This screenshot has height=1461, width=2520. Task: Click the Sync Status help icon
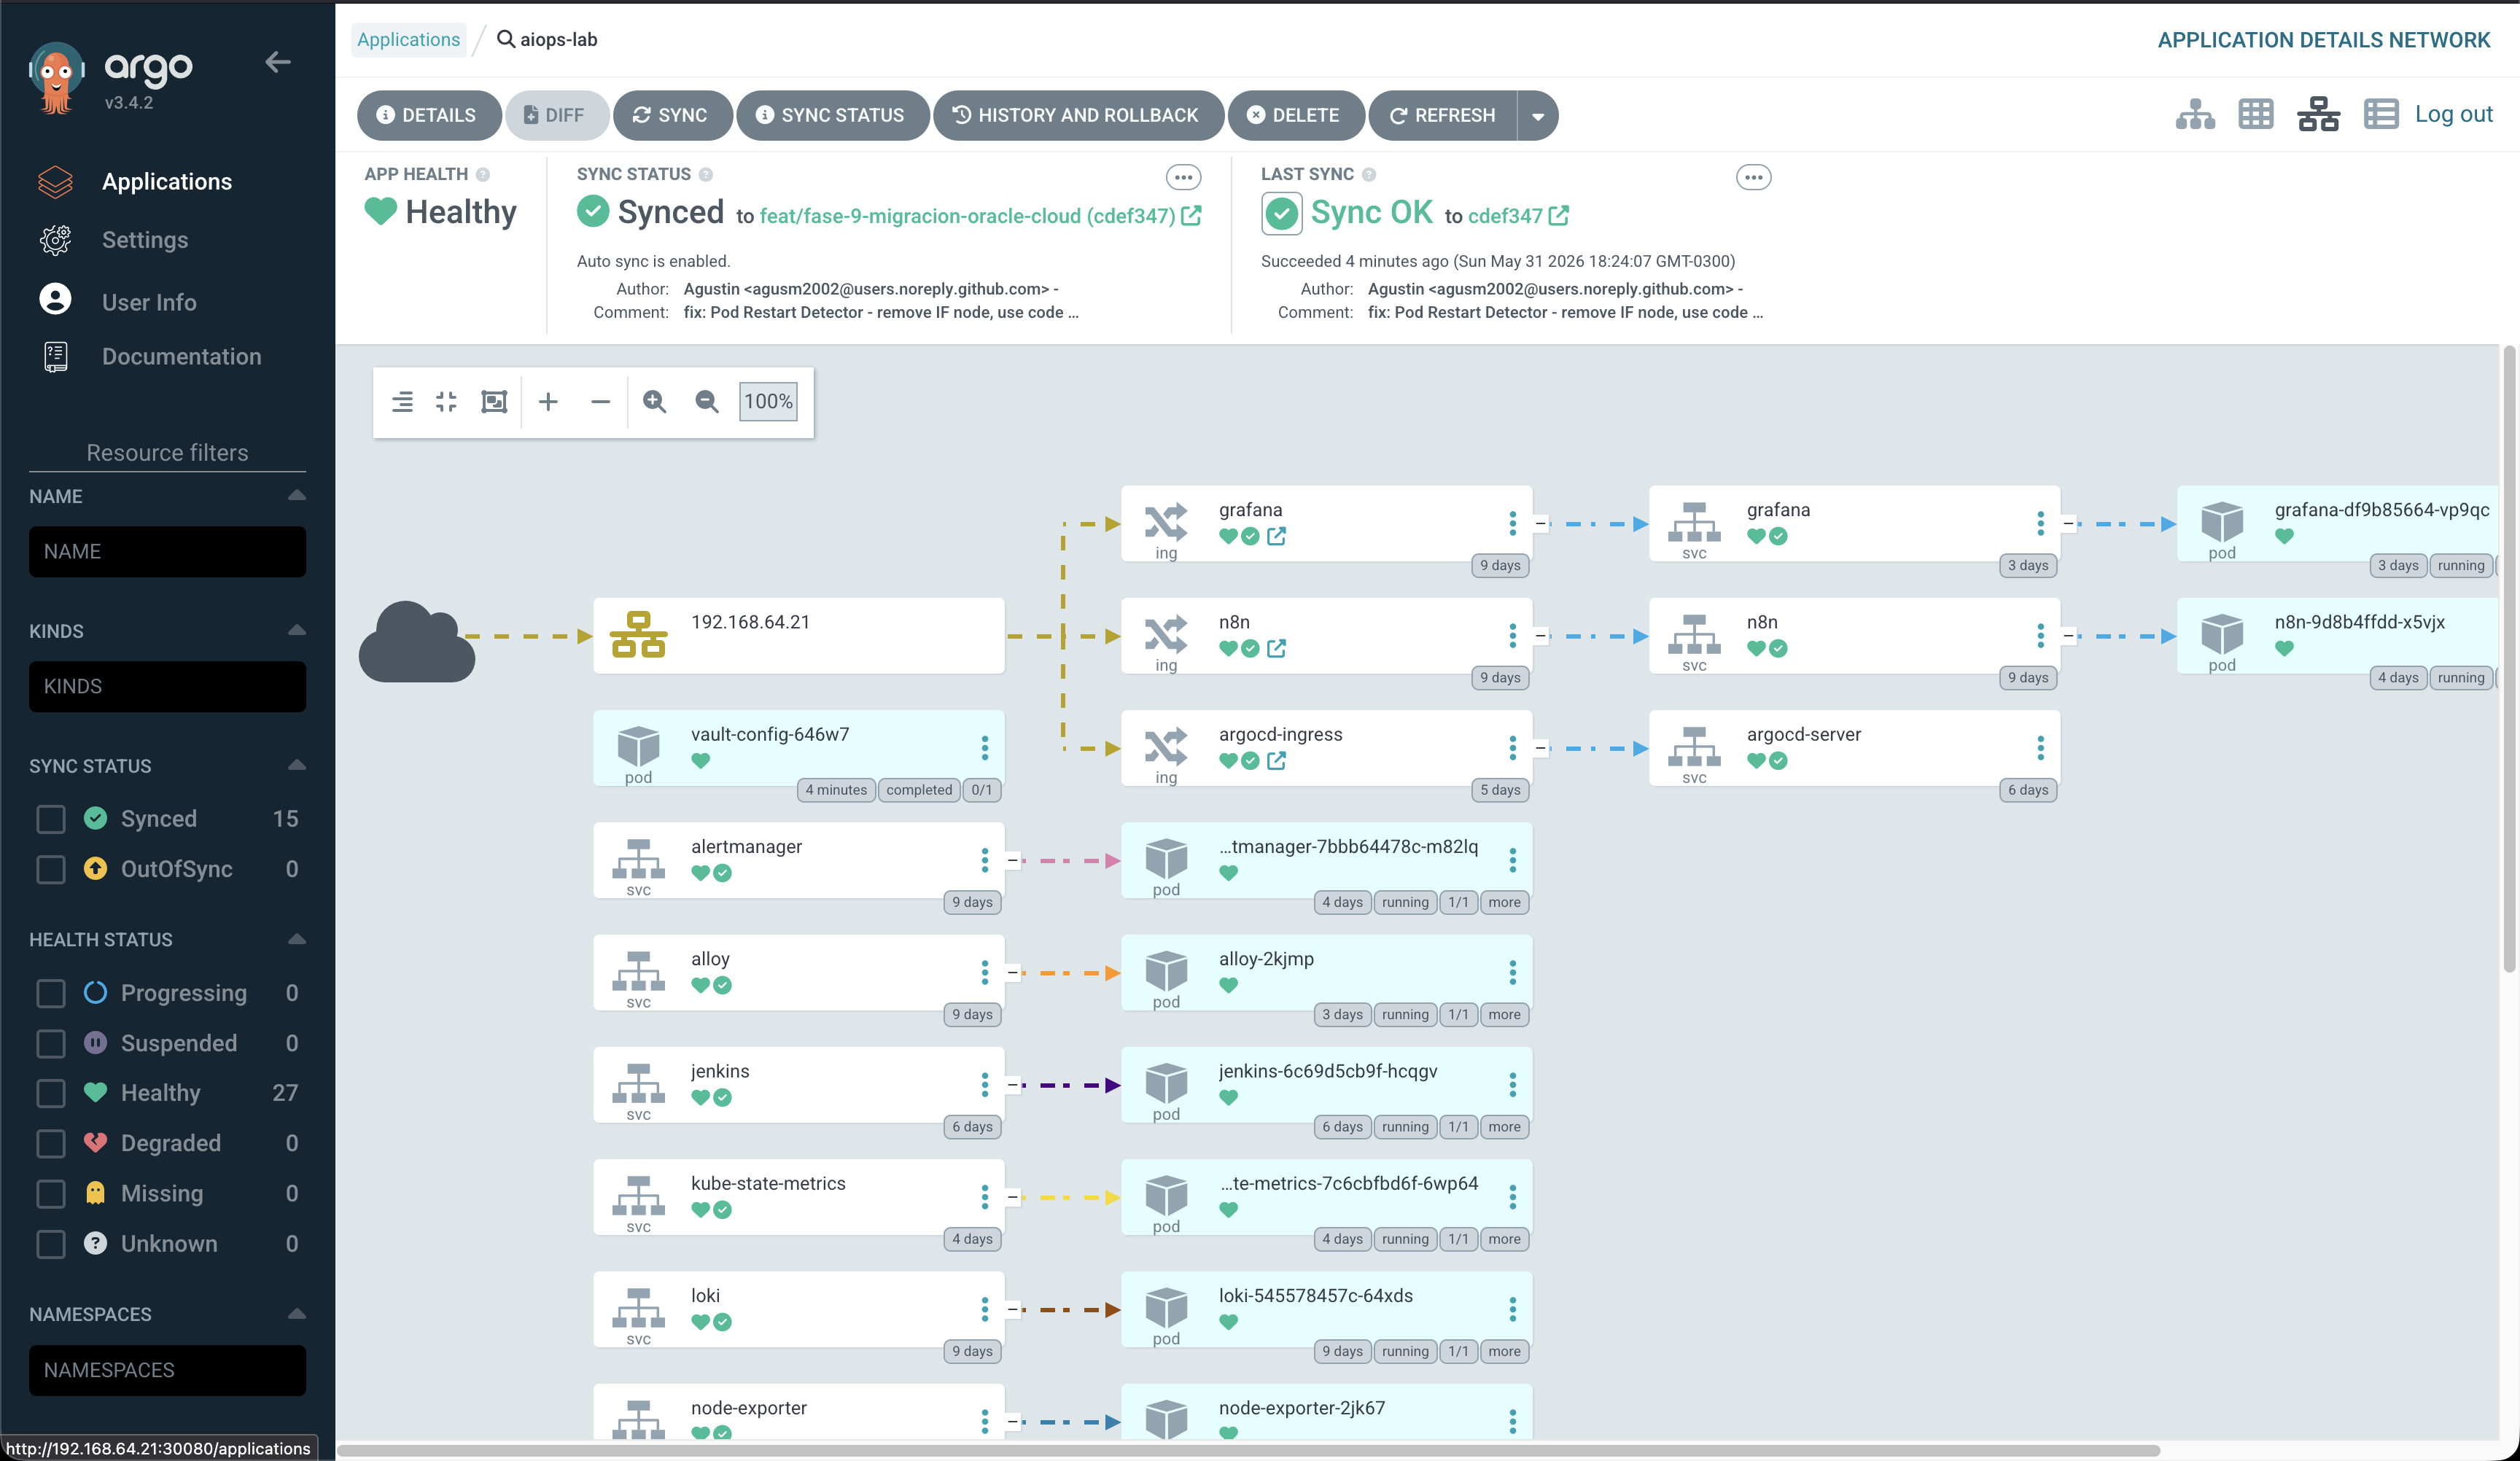point(706,174)
